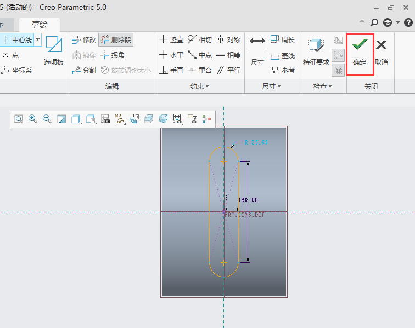Open the 选项板 palette

point(54,51)
